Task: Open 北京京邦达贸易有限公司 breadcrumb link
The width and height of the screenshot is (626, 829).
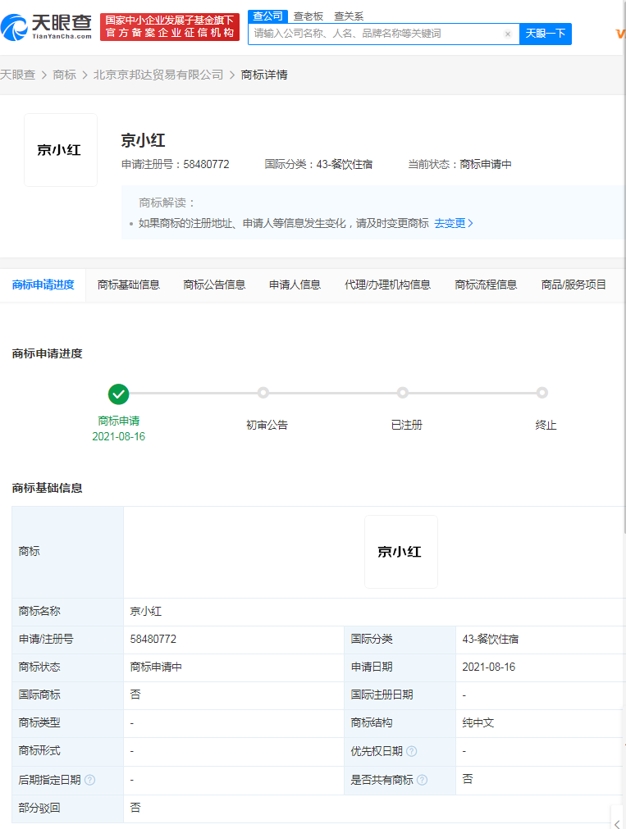Action: (158, 75)
